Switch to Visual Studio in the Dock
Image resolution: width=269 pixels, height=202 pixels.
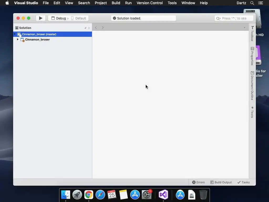point(163,195)
